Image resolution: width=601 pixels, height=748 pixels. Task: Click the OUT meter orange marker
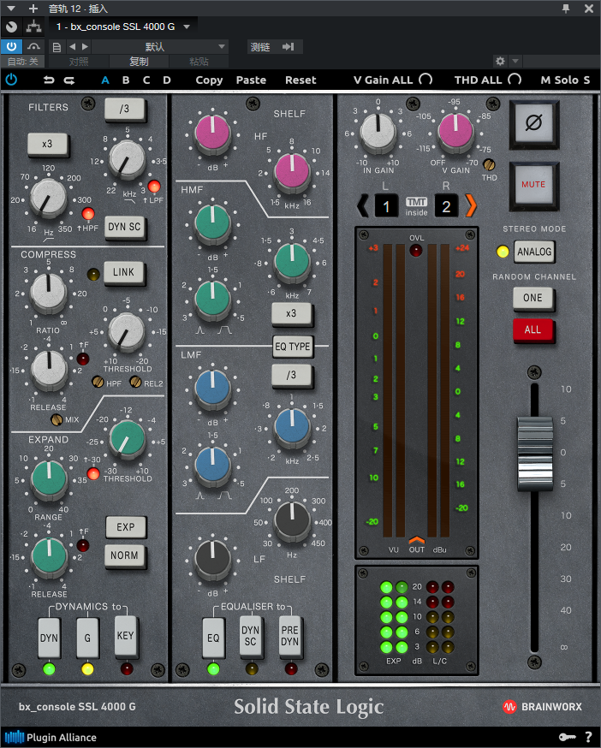click(417, 539)
